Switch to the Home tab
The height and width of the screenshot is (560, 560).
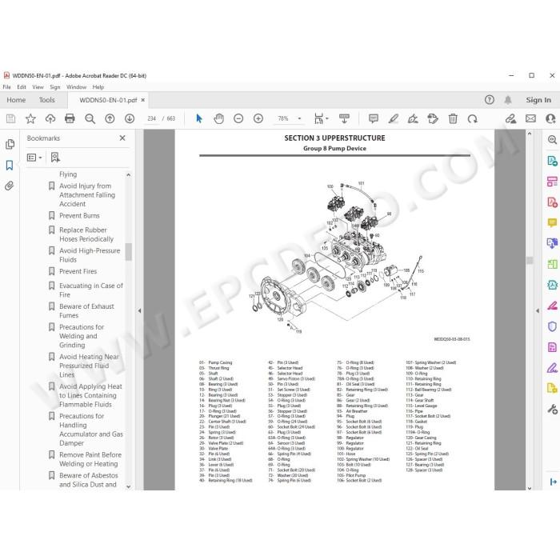click(16, 100)
